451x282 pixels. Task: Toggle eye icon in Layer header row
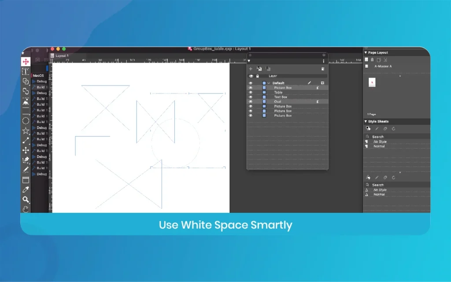tap(251, 76)
